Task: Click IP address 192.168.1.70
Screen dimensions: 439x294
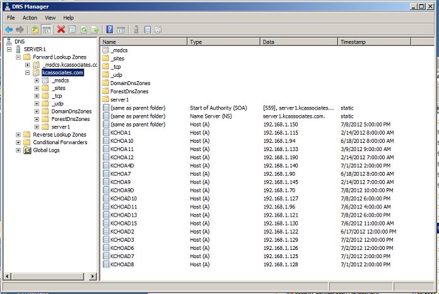Action: pos(279,190)
